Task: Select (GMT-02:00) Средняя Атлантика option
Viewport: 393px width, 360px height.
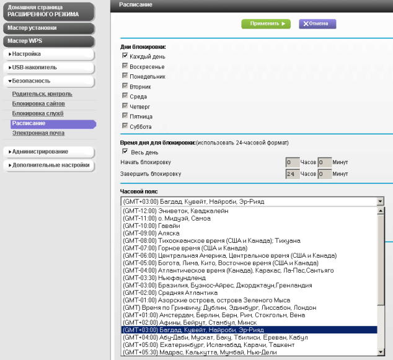Action: tap(249, 292)
